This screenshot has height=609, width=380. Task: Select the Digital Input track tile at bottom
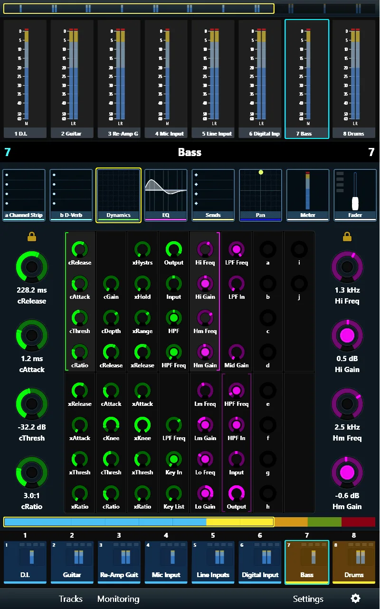pos(260,562)
